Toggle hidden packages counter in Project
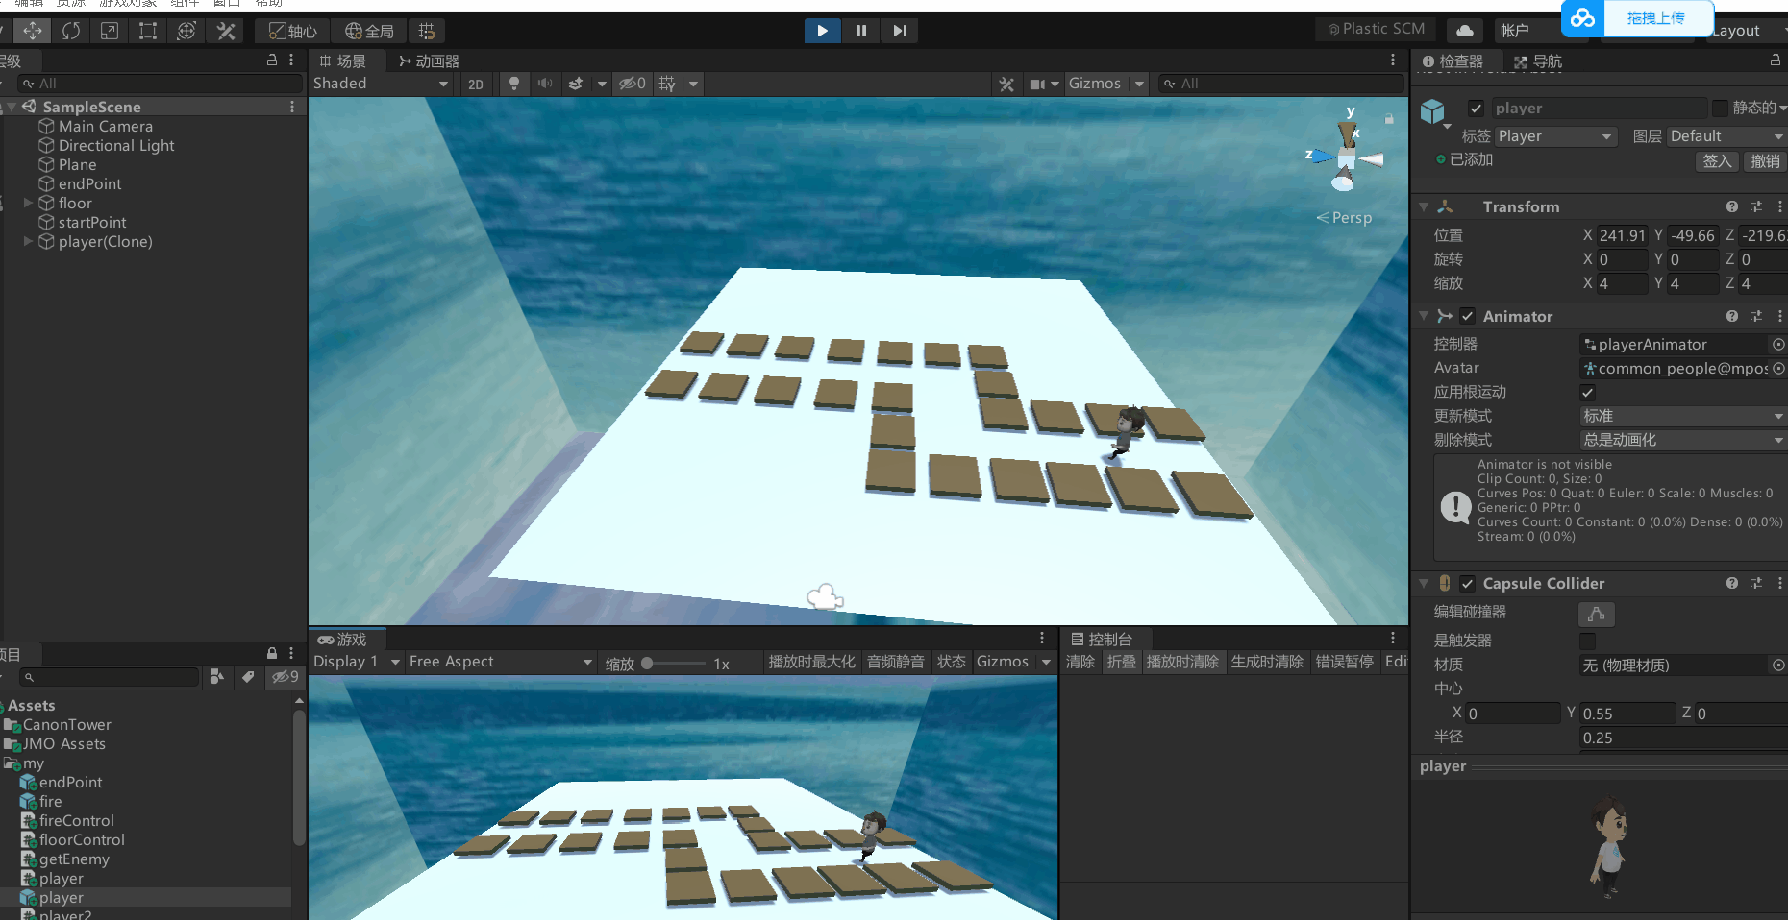Viewport: 1788px width, 920px height. (285, 677)
